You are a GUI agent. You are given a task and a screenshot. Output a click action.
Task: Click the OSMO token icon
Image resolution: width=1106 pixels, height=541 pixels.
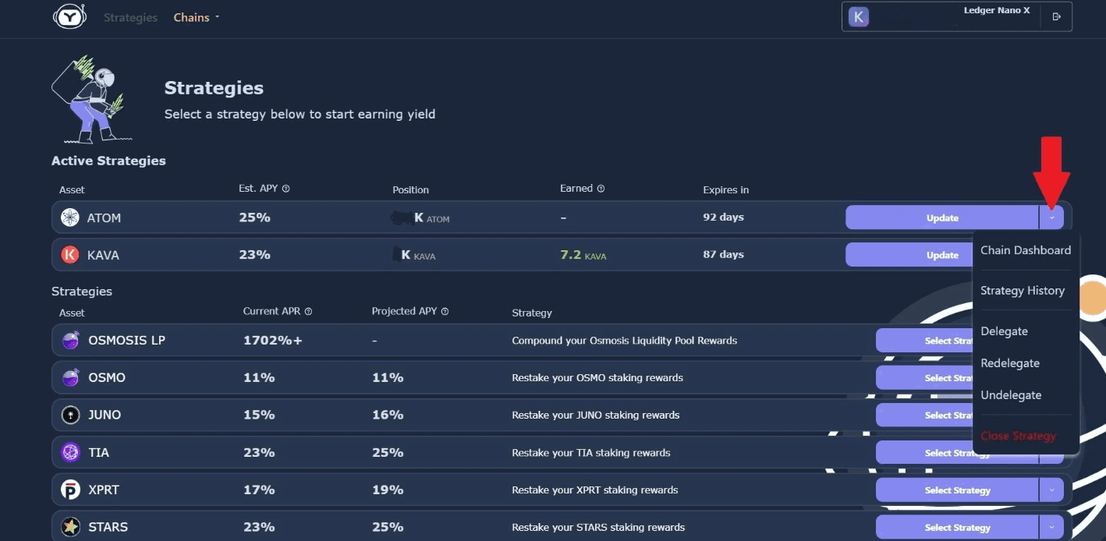[70, 377]
